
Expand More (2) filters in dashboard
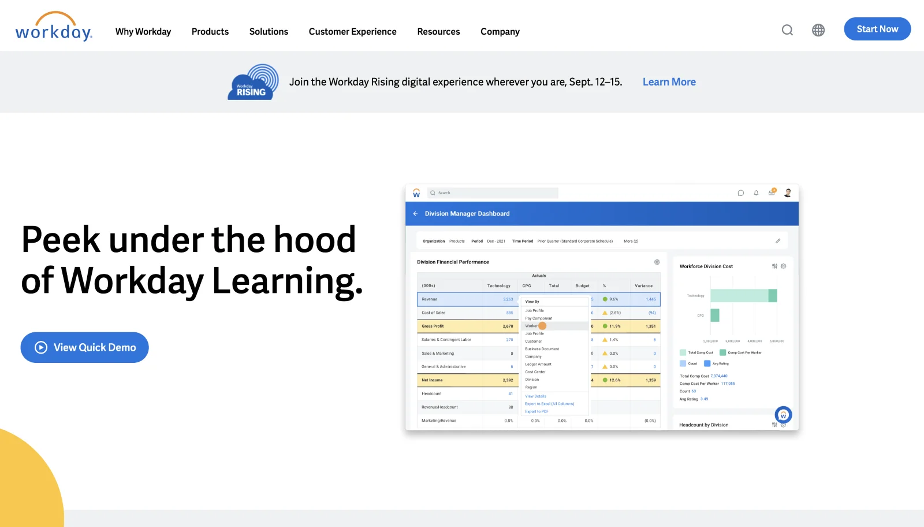coord(631,241)
